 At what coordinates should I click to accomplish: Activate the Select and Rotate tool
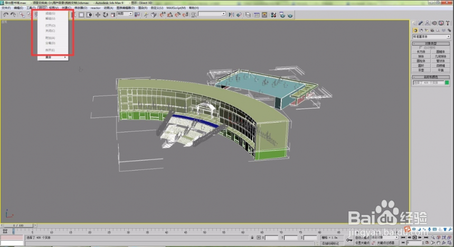(x=106, y=15)
